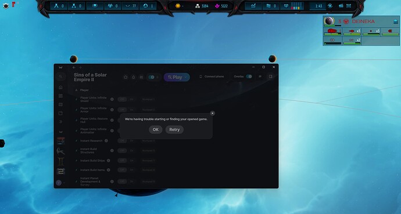This screenshot has height=214, width=401.
Task: Select the first game thumbnail in WeMod sidebar
Action: click(60, 141)
